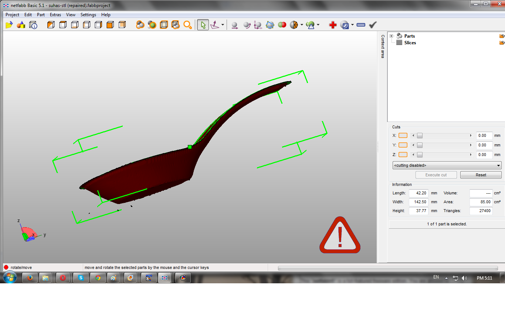Screen dimensions: 505x332
Task: Click the Z cut slider handle
Action: 420,155
